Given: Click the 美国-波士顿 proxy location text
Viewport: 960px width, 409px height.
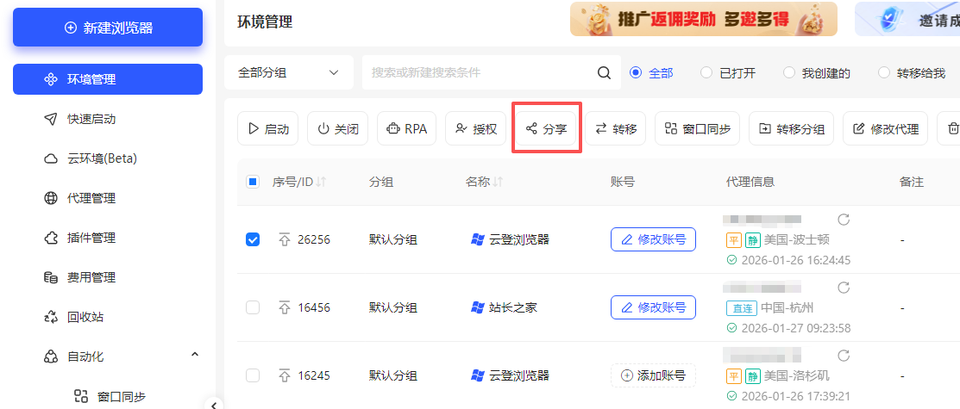Looking at the screenshot, I should [795, 239].
